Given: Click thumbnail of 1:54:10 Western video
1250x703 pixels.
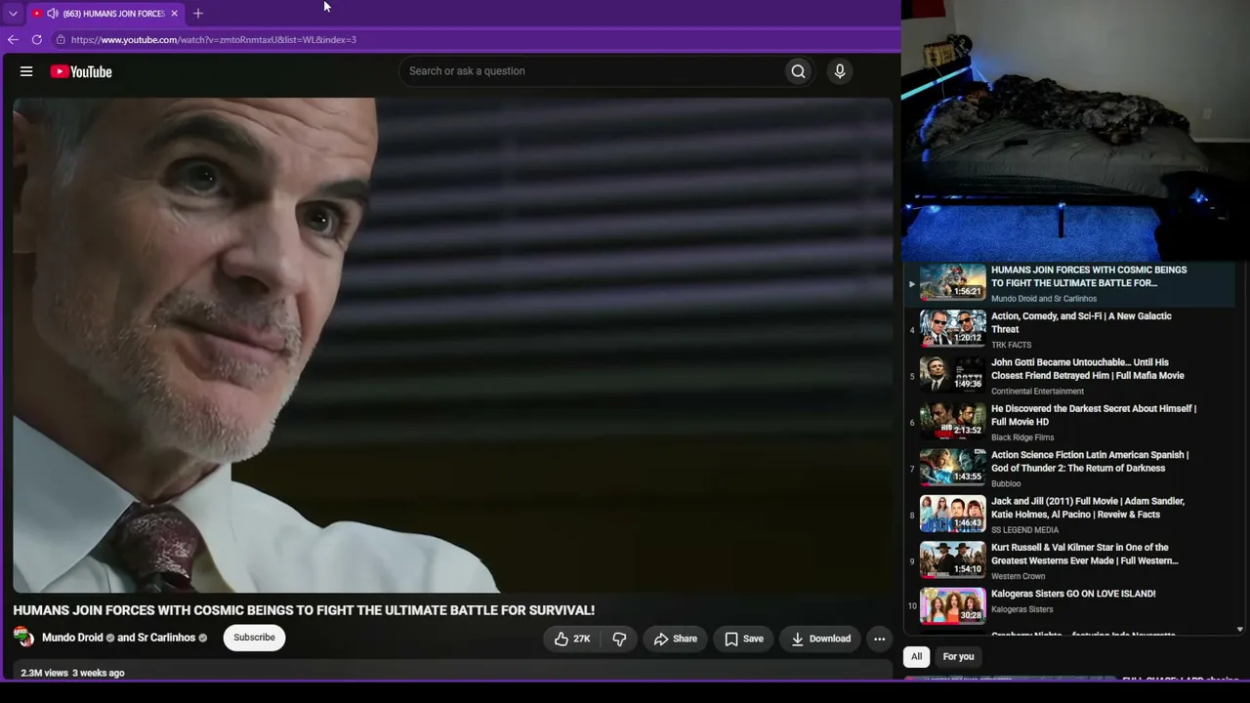Looking at the screenshot, I should 953,560.
